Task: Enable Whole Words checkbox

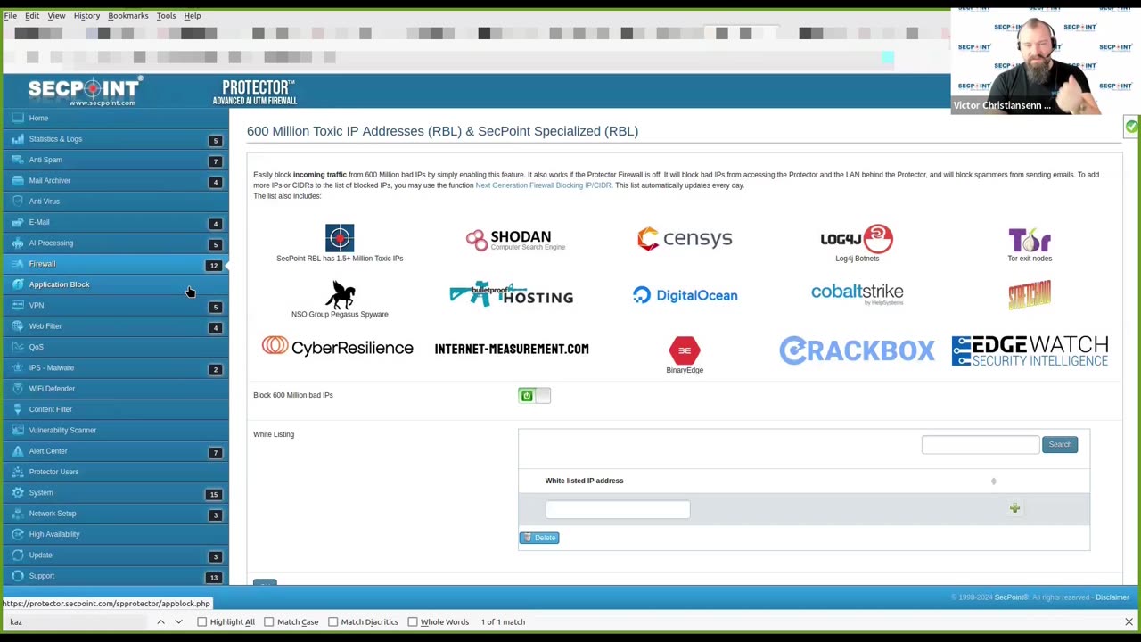Action: [x=413, y=622]
